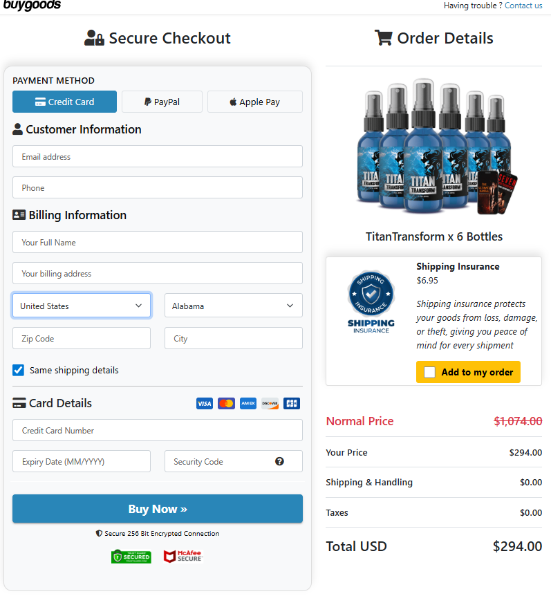Open the Contact us link
This screenshot has width=551, height=596.
pyautogui.click(x=523, y=6)
